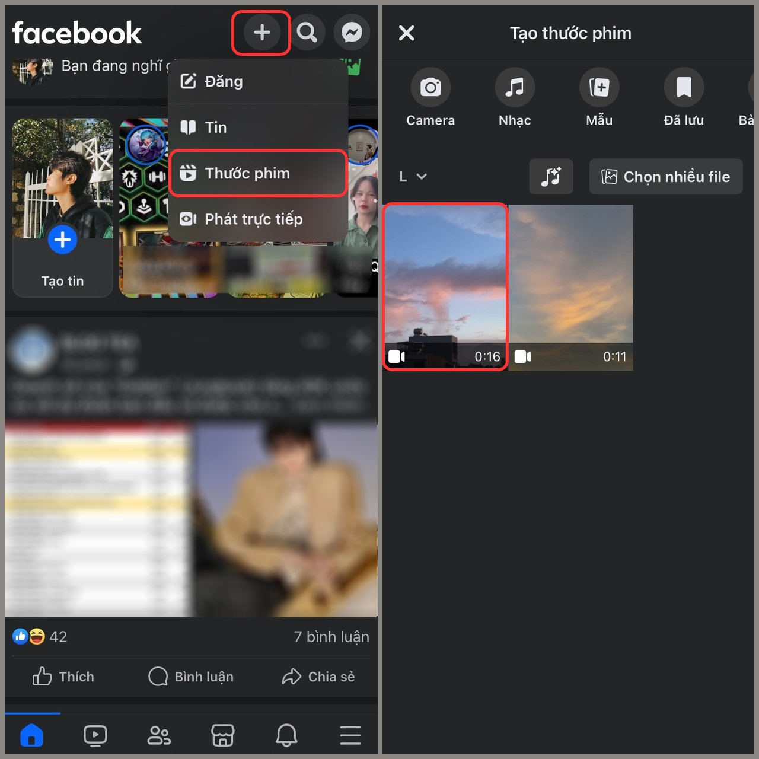Open the Marketplace tab icon
759x759 pixels.
[x=223, y=735]
